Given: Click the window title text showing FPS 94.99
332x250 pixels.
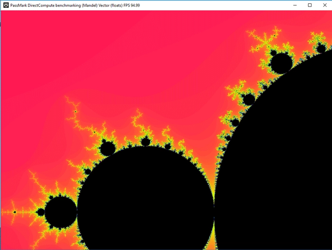Looking at the screenshot, I should (x=75, y=5).
